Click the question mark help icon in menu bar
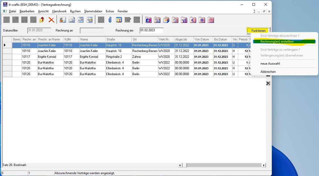This screenshot has width=319, height=176. coord(254,11)
